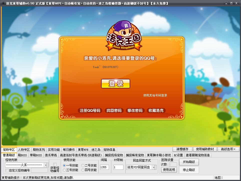Open 捕捉现场宠物 sub-tab

114,155
